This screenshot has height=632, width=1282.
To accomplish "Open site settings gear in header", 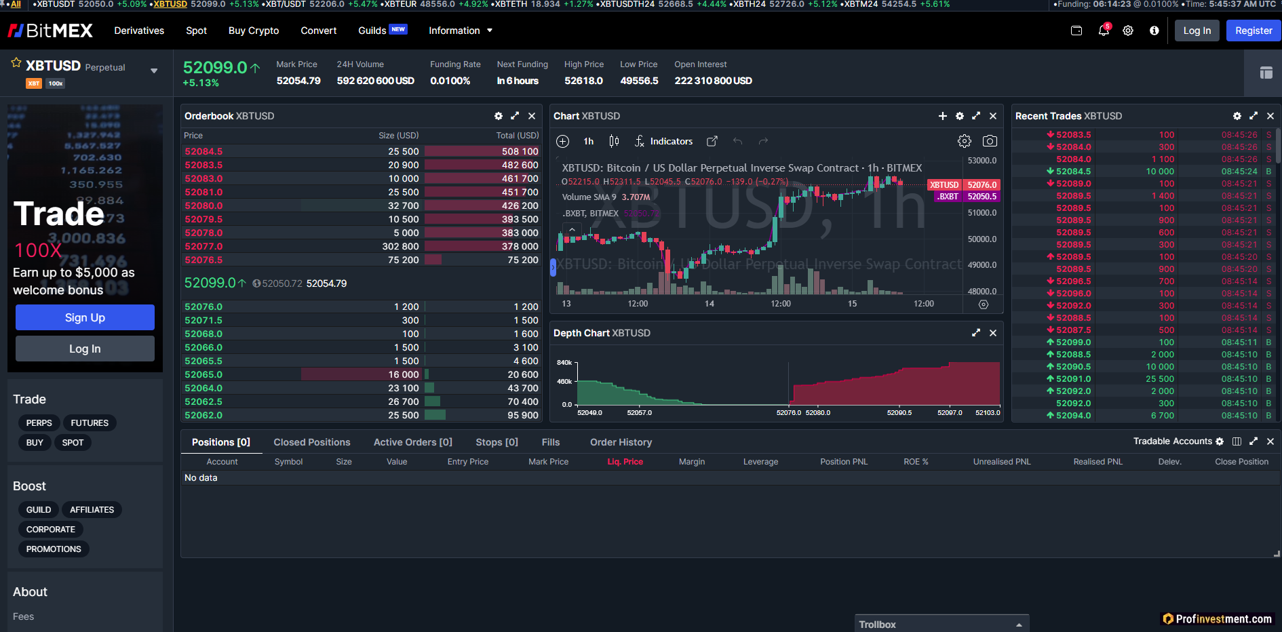I will [1128, 31].
